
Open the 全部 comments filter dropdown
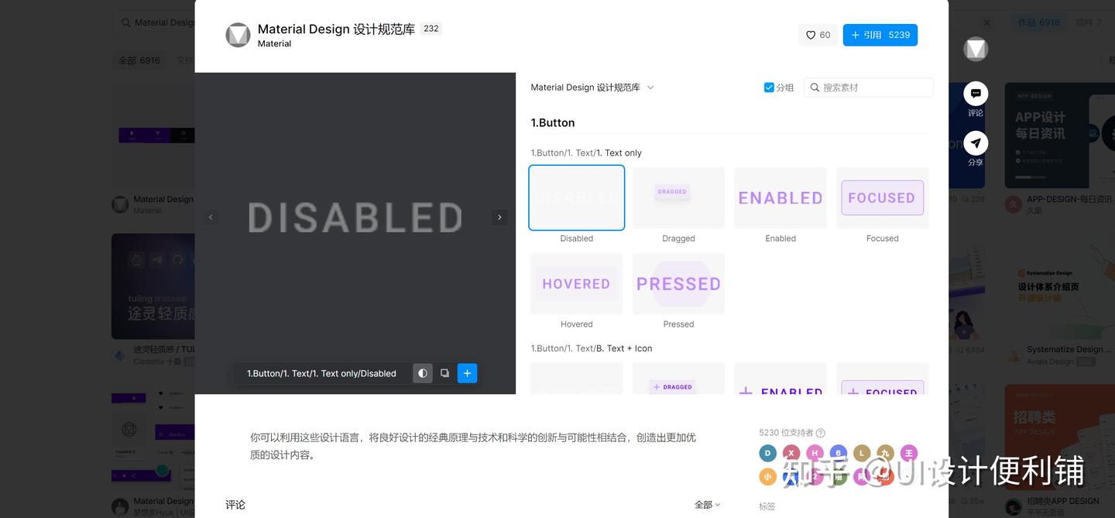708,505
